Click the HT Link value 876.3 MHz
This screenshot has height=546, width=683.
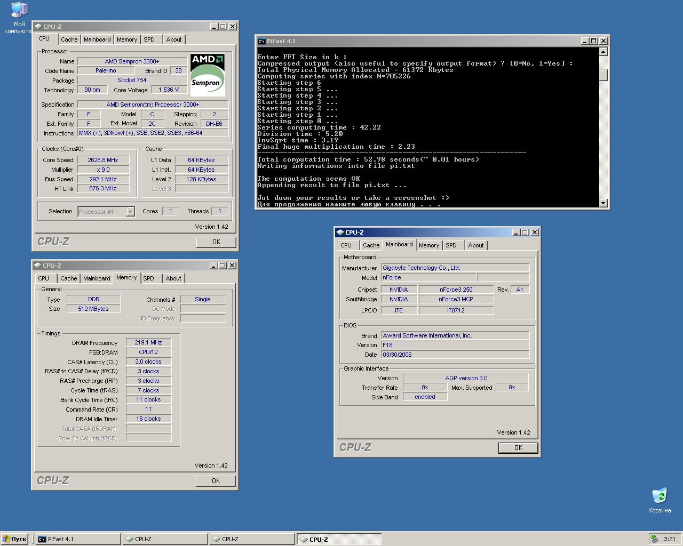(104, 188)
